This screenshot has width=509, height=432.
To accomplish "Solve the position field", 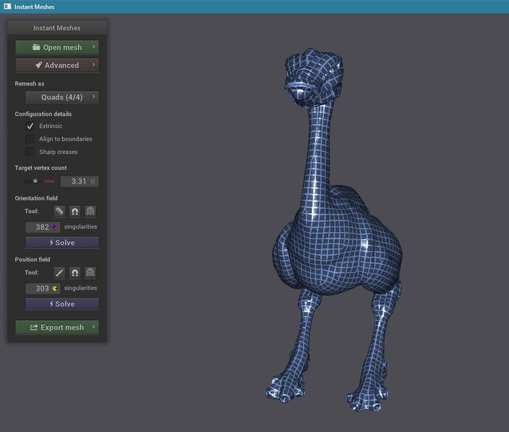I will click(62, 303).
